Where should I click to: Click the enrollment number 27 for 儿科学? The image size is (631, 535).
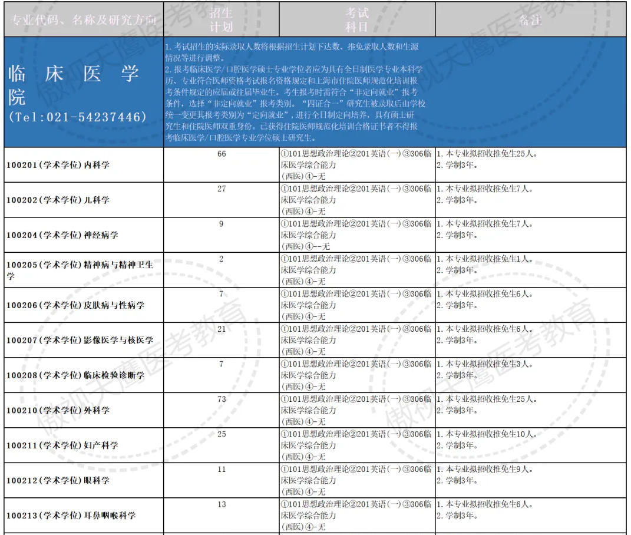tap(222, 189)
